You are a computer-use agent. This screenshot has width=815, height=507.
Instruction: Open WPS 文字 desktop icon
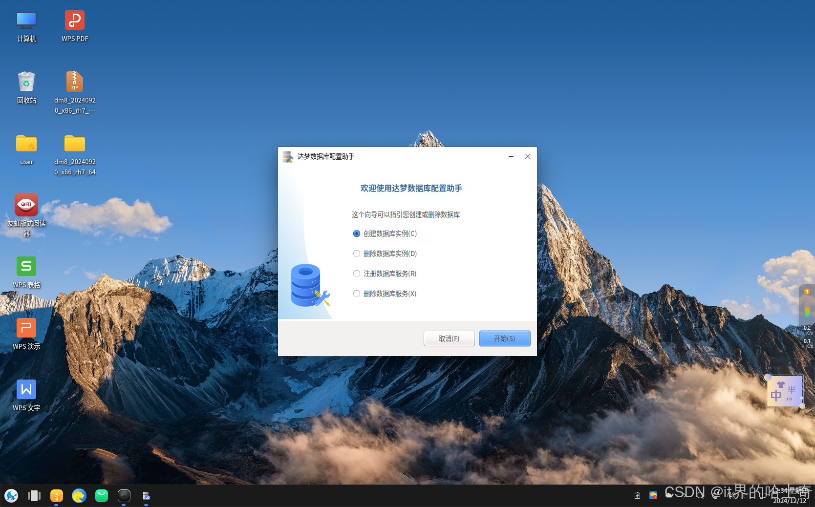26,396
